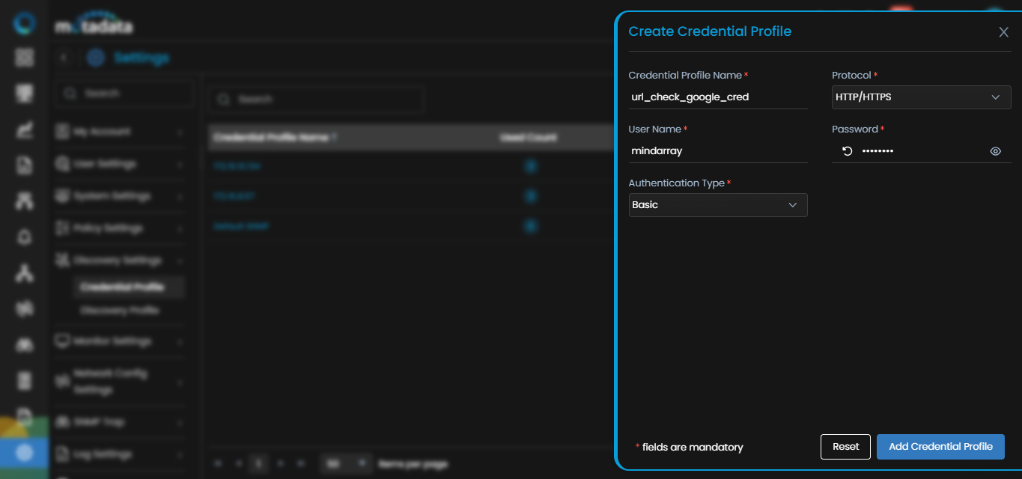Open Network Config Settings menu item

point(120,381)
